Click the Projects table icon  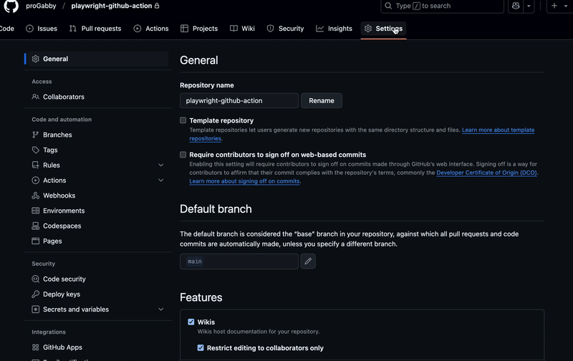184,29
